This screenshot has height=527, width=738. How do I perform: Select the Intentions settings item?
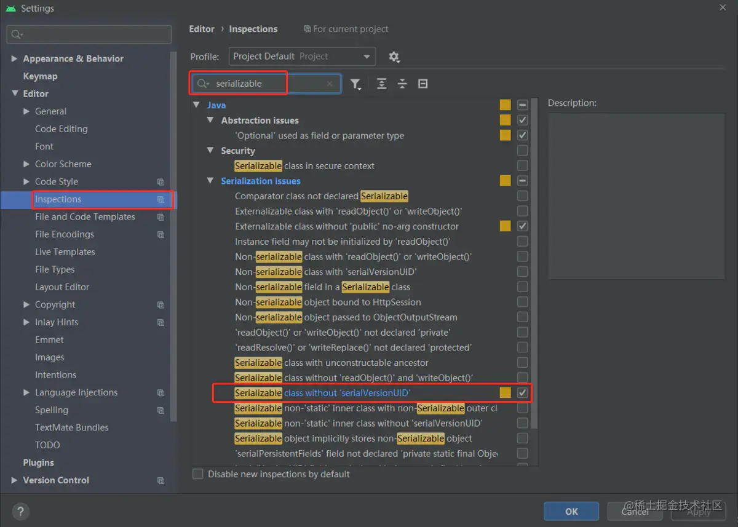point(55,375)
